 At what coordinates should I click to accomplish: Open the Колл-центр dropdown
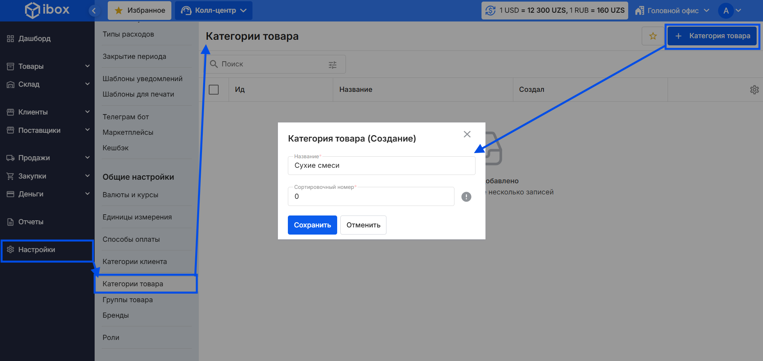pos(214,11)
